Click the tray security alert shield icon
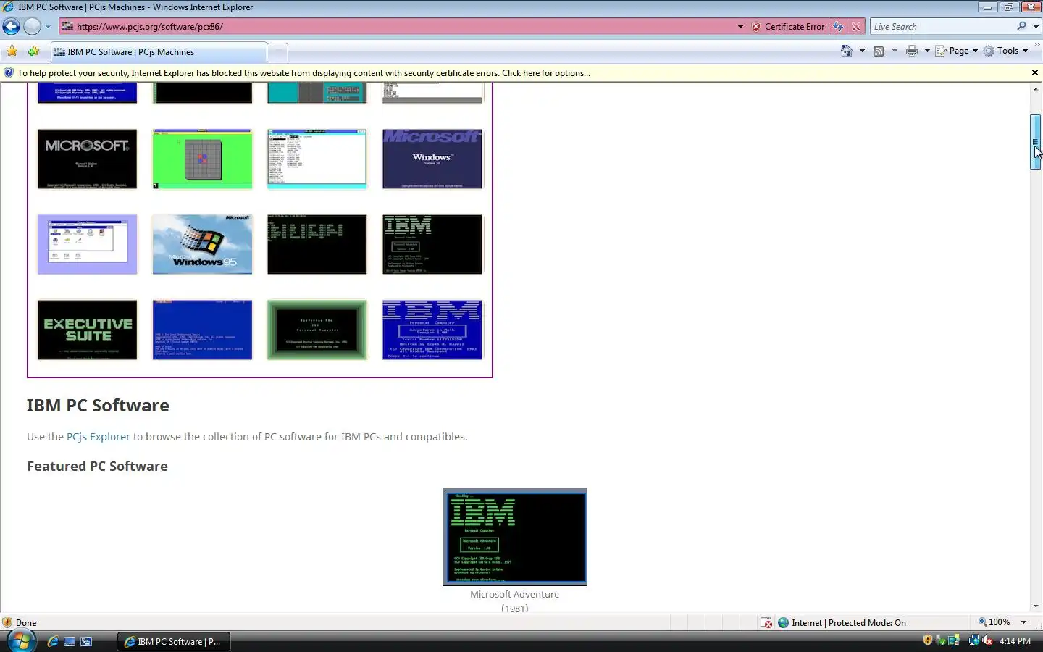Image resolution: width=1043 pixels, height=652 pixels. click(928, 640)
